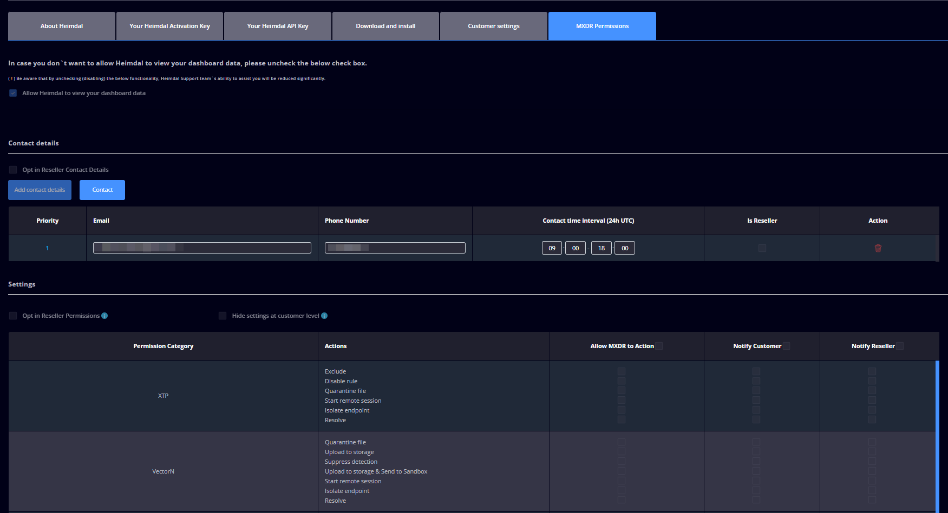The width and height of the screenshot is (948, 513).
Task: Select the VectorN permission category cell
Action: point(163,471)
